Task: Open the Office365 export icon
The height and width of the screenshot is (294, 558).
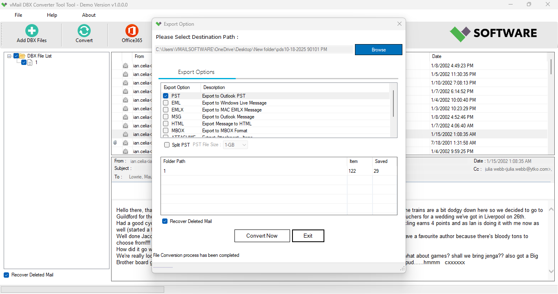Action: [x=132, y=31]
